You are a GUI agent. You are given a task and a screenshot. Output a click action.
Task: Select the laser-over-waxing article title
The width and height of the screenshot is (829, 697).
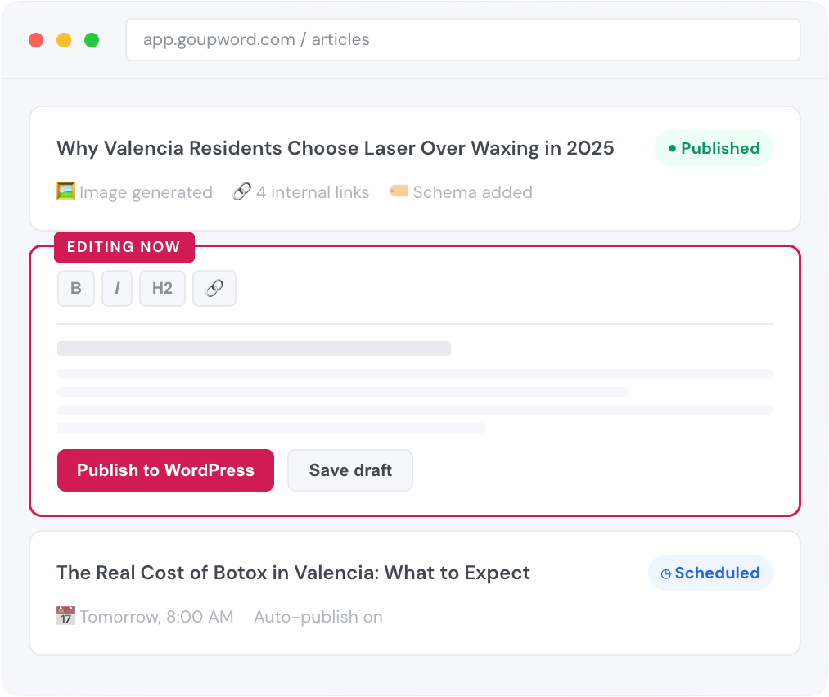click(334, 148)
